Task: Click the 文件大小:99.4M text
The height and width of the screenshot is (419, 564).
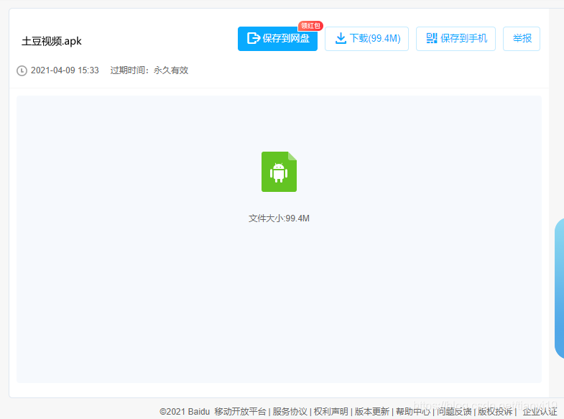Action: click(x=279, y=218)
